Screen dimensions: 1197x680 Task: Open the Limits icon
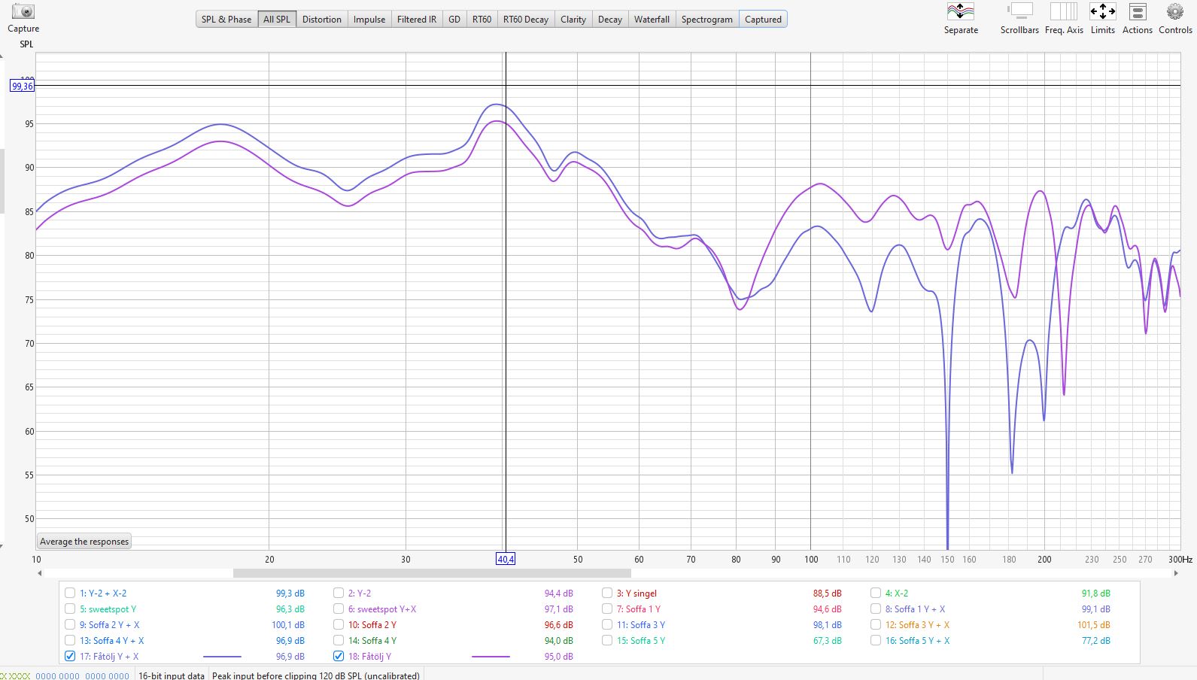tap(1103, 12)
